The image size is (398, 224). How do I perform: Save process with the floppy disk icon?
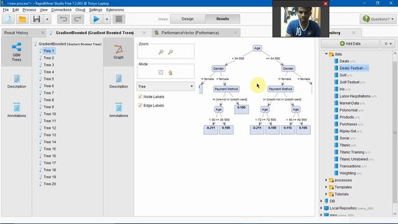37,19
